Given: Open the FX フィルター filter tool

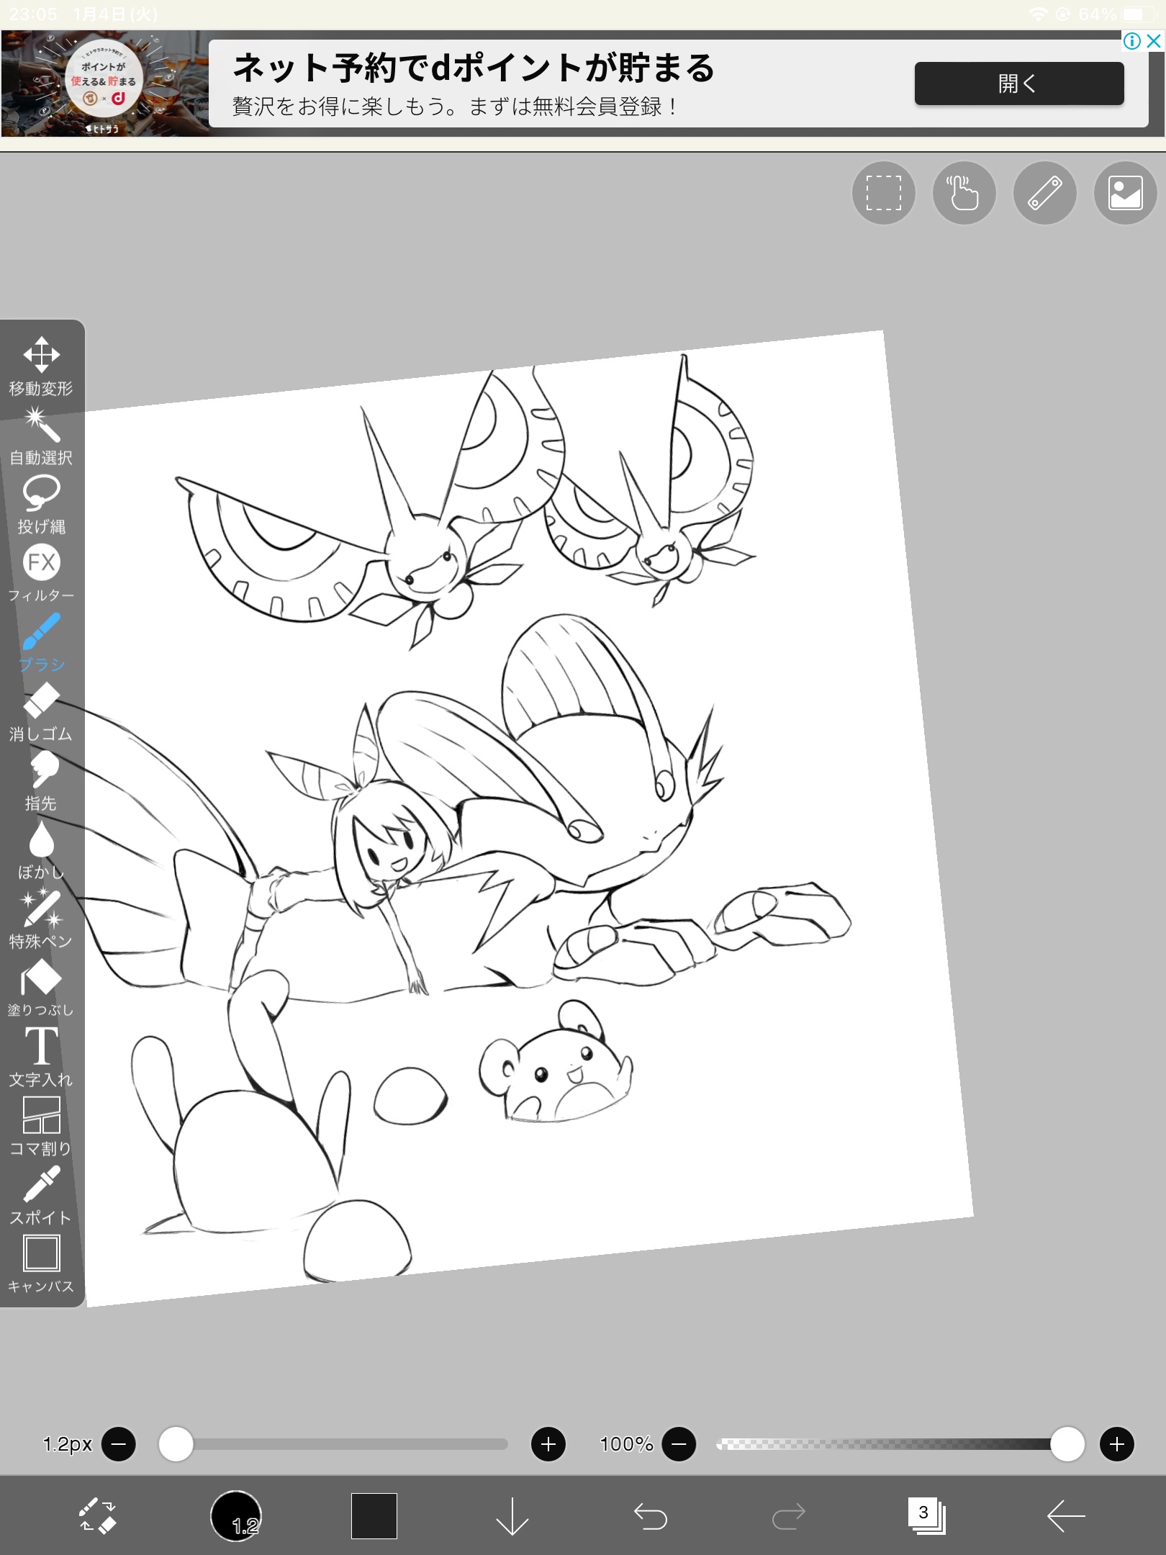Looking at the screenshot, I should pyautogui.click(x=41, y=573).
